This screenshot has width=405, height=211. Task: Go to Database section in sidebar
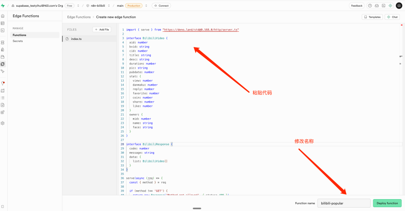click(3, 42)
